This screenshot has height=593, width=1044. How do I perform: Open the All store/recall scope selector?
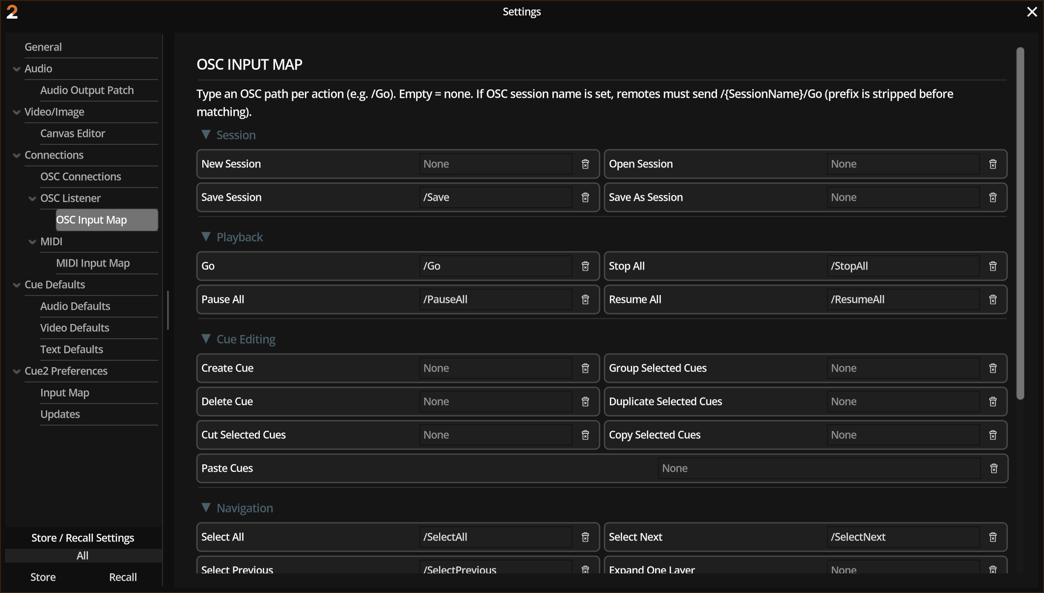tap(83, 556)
